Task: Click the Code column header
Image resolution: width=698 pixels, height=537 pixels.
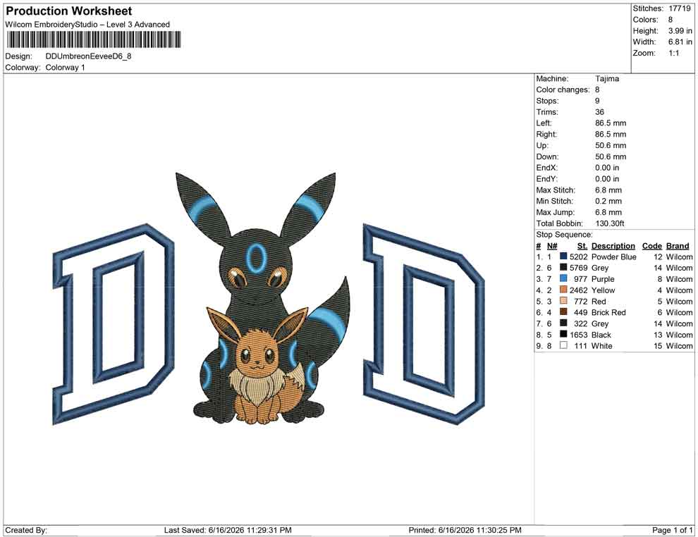Action: click(652, 245)
